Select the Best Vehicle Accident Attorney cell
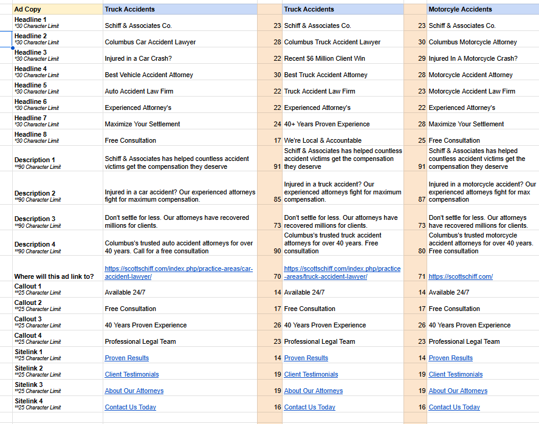Image resolution: width=539 pixels, height=424 pixels. click(x=149, y=75)
